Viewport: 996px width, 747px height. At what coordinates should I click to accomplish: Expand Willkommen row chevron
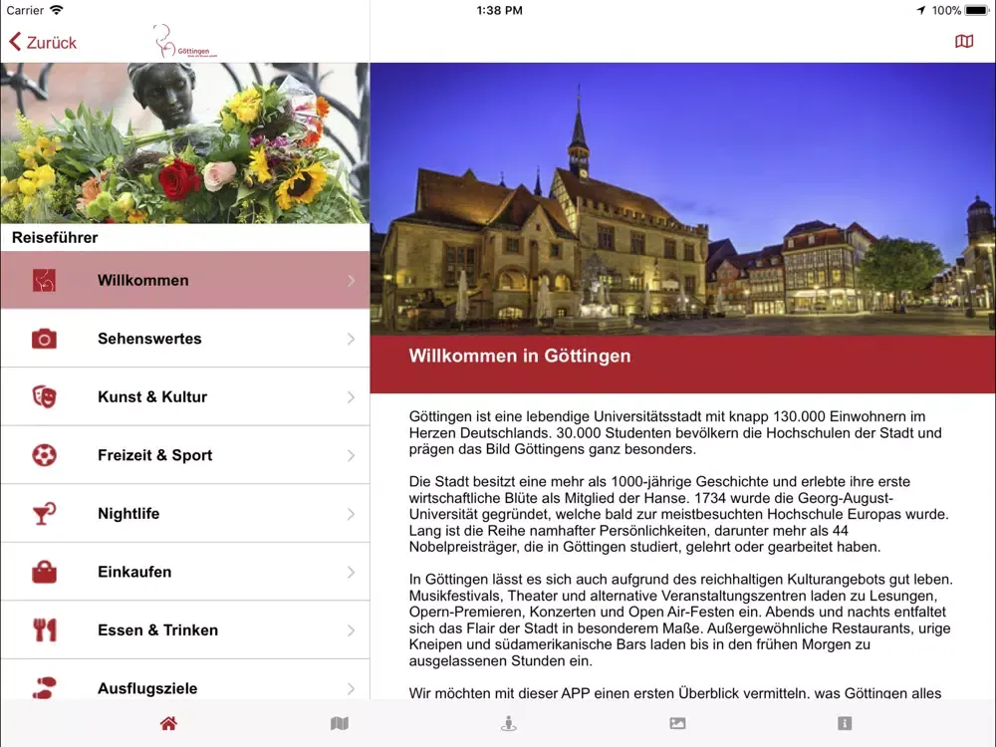click(x=352, y=280)
